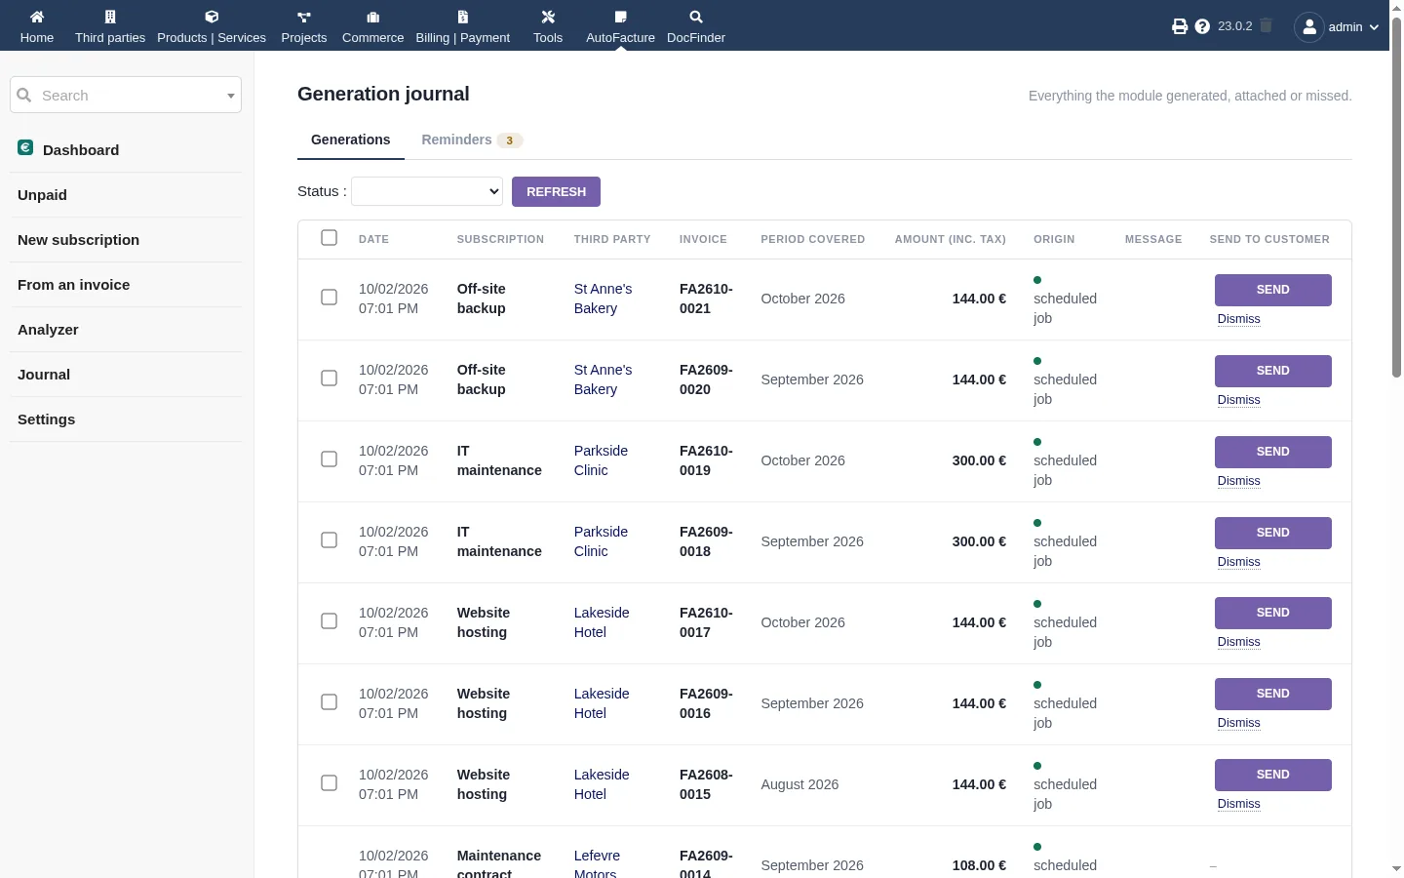The image size is (1404, 878).
Task: Focus the sidebar Search input field
Action: click(126, 95)
